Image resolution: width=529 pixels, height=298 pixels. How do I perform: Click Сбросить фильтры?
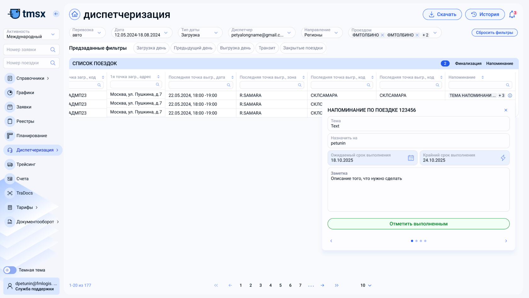coord(494,32)
